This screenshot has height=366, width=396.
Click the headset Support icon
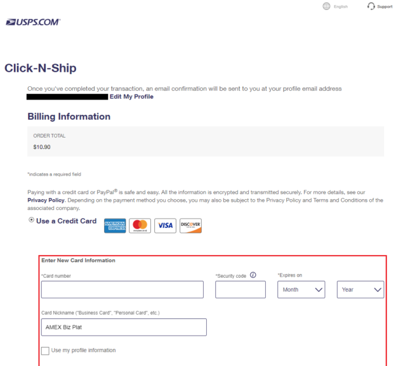(371, 6)
